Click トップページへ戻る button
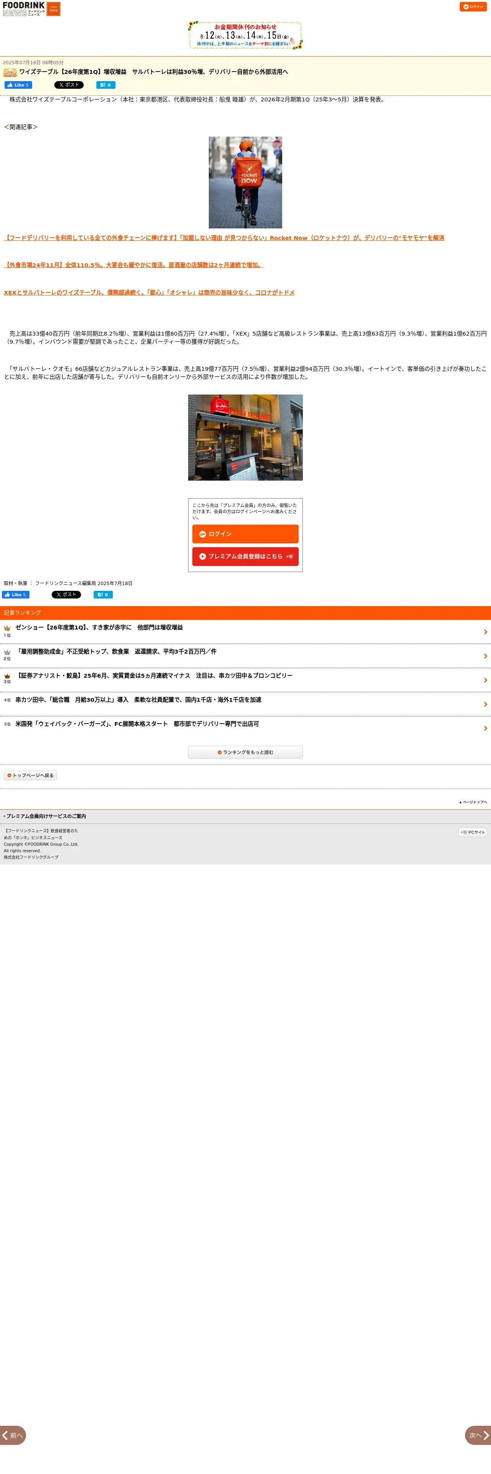This screenshot has width=491, height=1474. click(30, 776)
